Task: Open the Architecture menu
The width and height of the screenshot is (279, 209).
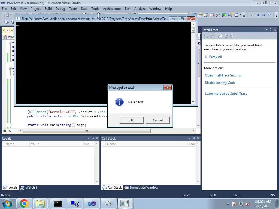Action: click(x=112, y=8)
